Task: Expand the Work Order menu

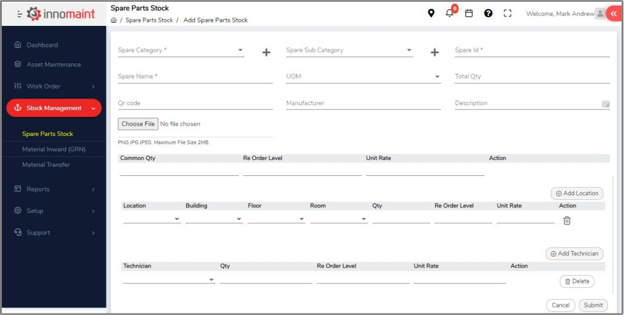Action: [54, 86]
